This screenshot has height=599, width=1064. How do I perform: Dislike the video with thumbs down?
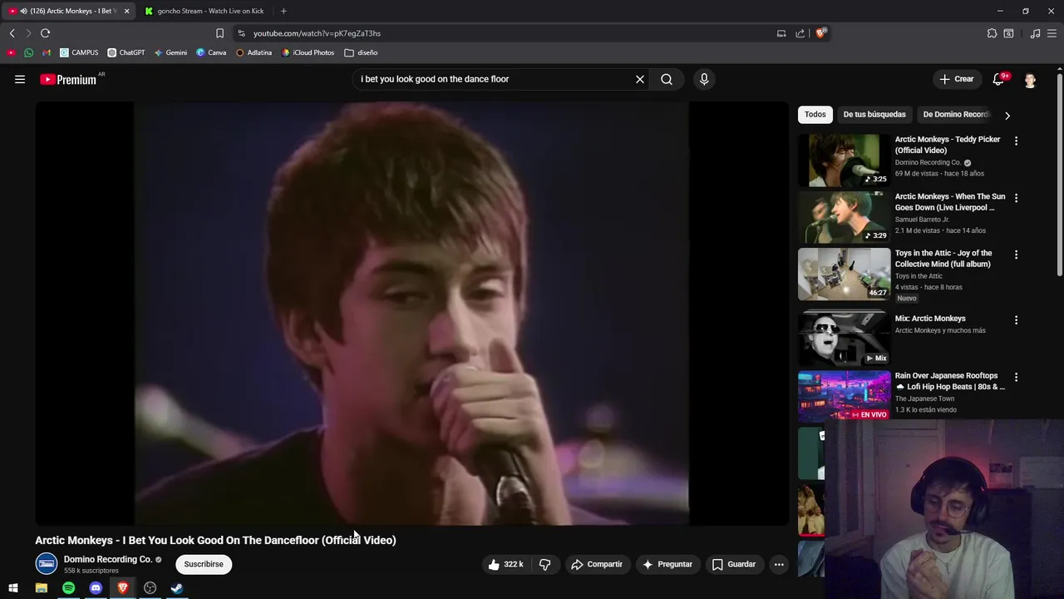545,564
